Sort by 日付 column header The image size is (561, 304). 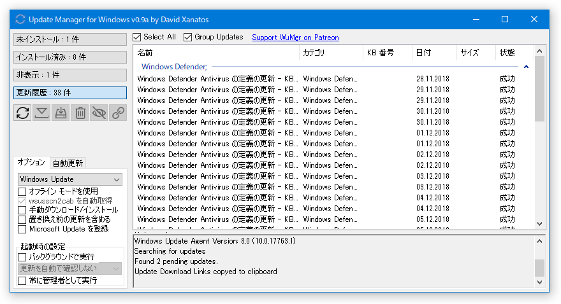pyautogui.click(x=434, y=53)
